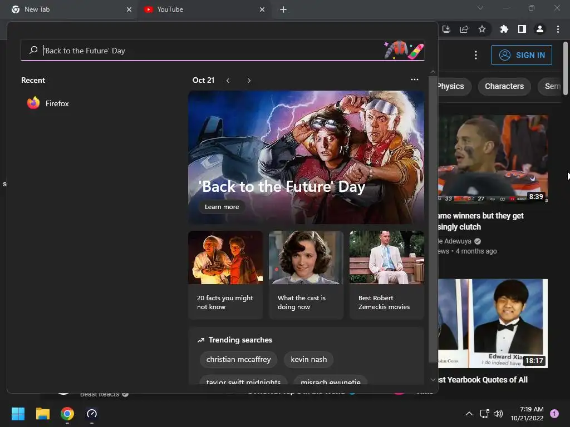The height and width of the screenshot is (427, 570).
Task: Open the Chrome profile avatar icon
Action: (x=540, y=29)
